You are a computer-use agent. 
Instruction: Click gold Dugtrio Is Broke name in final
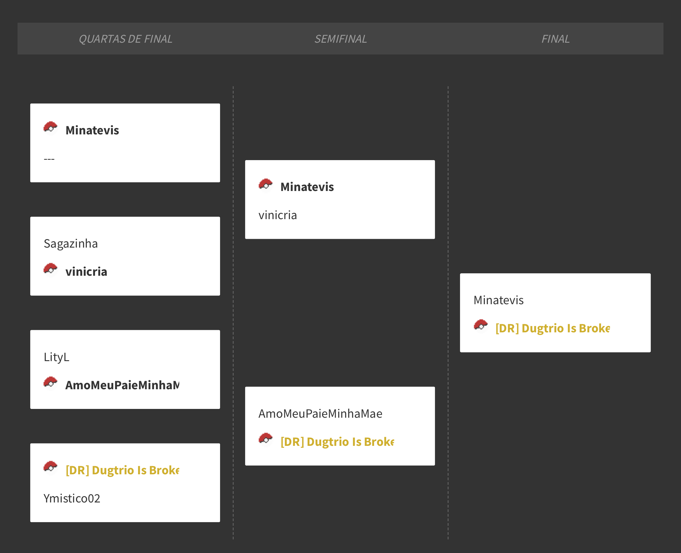[x=552, y=328]
